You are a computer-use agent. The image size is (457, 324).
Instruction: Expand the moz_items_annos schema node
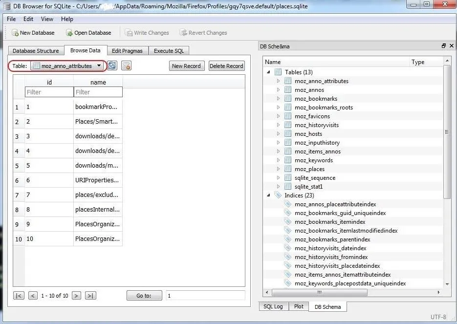(278, 151)
